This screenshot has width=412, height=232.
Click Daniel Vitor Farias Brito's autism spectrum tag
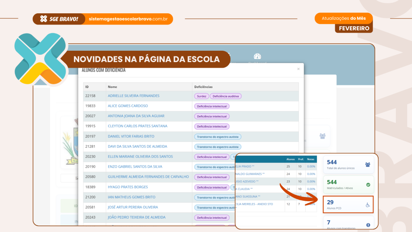218,137
